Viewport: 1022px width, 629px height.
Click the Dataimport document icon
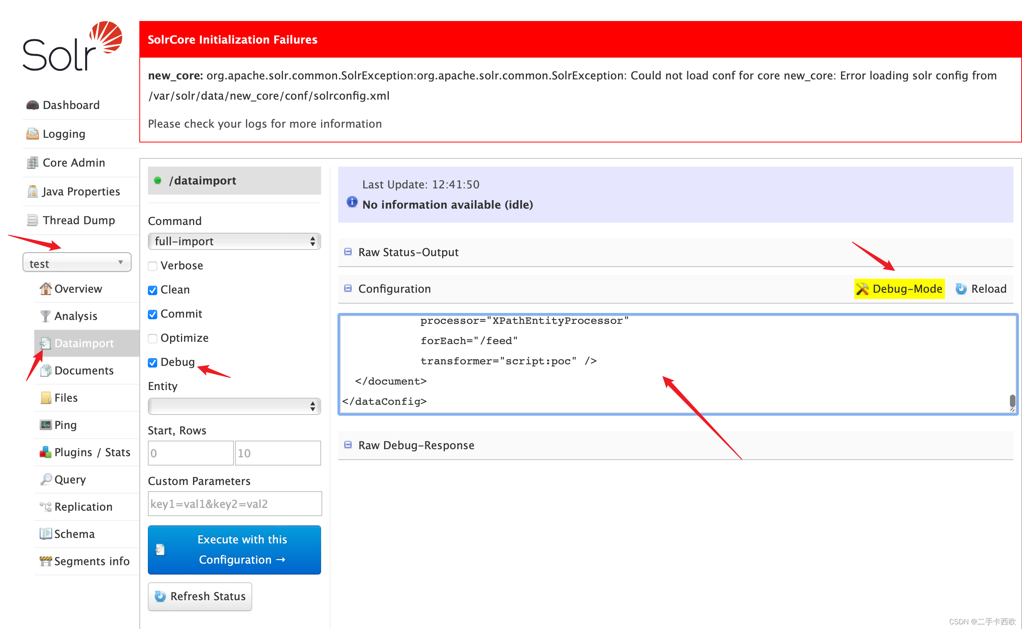coord(45,343)
